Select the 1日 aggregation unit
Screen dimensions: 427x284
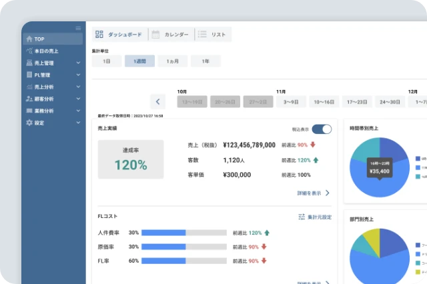coord(107,61)
